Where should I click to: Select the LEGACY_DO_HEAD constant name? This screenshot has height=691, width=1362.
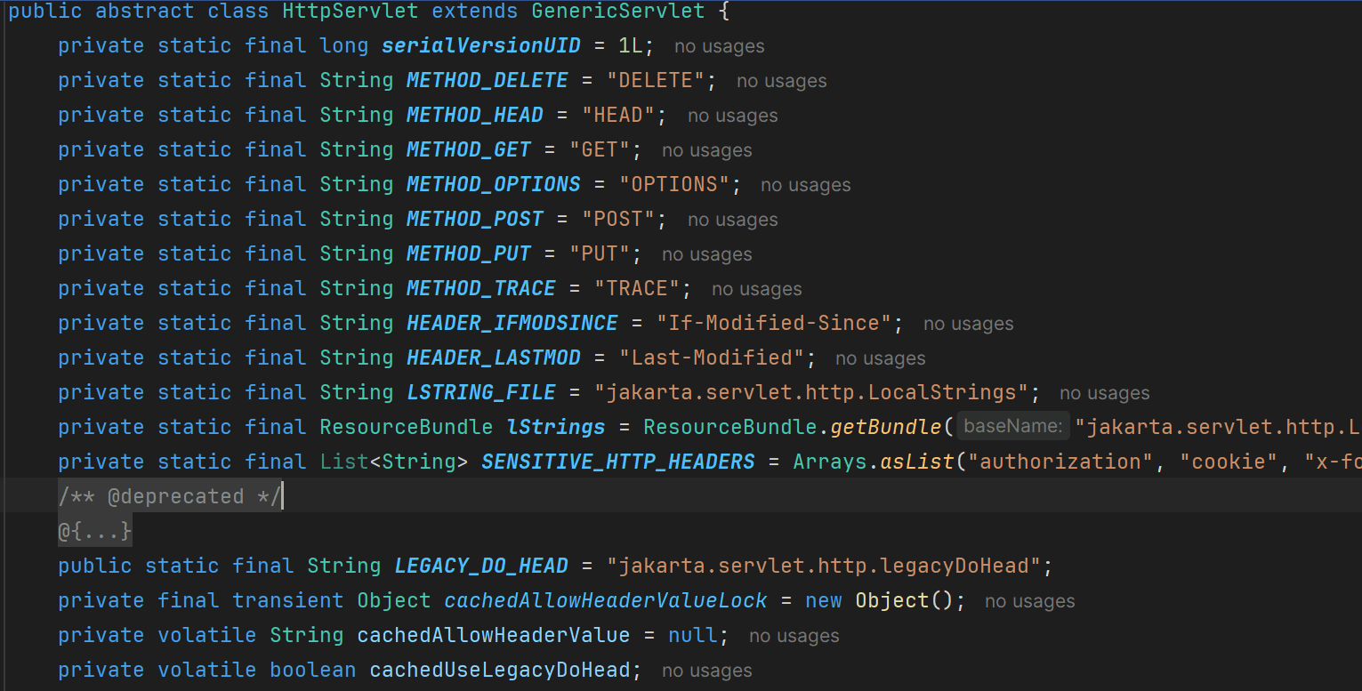[480, 566]
